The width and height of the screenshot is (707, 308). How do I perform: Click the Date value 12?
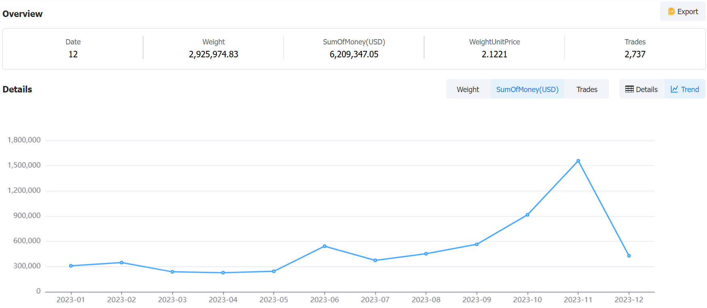click(x=73, y=54)
